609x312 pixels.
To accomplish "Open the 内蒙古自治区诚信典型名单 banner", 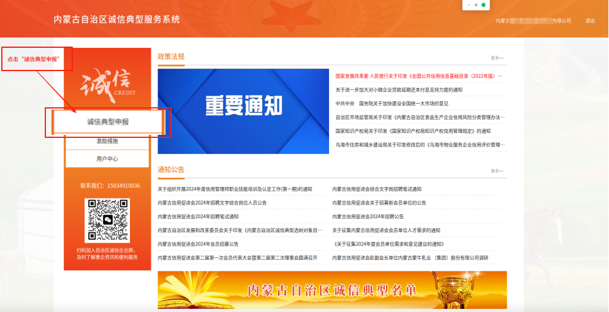I will pos(332,291).
